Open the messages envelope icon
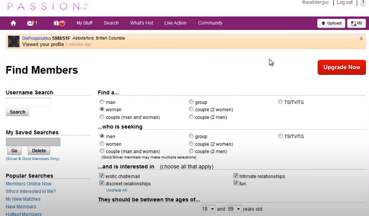 pos(30,23)
